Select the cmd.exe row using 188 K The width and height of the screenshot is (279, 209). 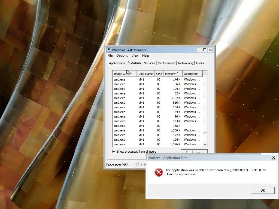(x=157, y=126)
